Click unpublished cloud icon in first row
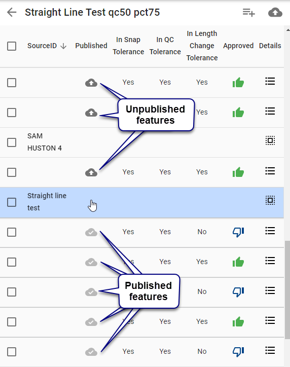290x367 pixels. (91, 83)
